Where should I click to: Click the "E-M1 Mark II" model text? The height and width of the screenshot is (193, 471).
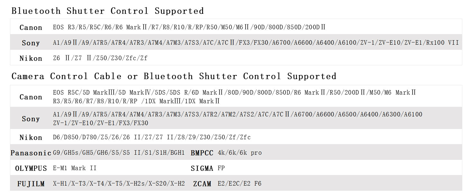pos(75,168)
